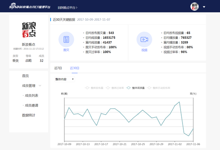Click the 新浪看点 profile logo in sidebar
220x150 pixels.
coord(29,30)
